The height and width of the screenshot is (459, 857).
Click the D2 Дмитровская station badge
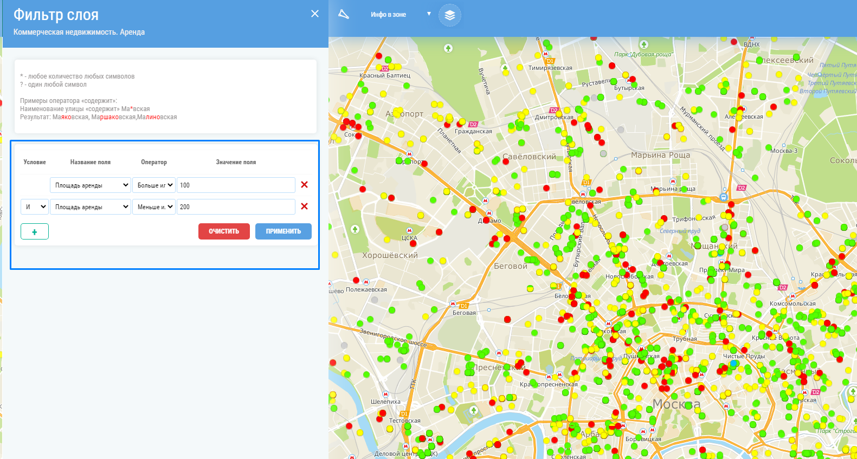[553, 111]
